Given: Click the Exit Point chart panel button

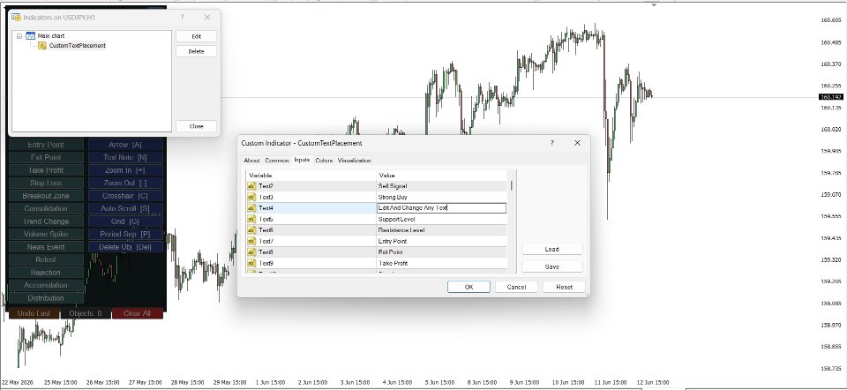Looking at the screenshot, I should pos(46,158).
